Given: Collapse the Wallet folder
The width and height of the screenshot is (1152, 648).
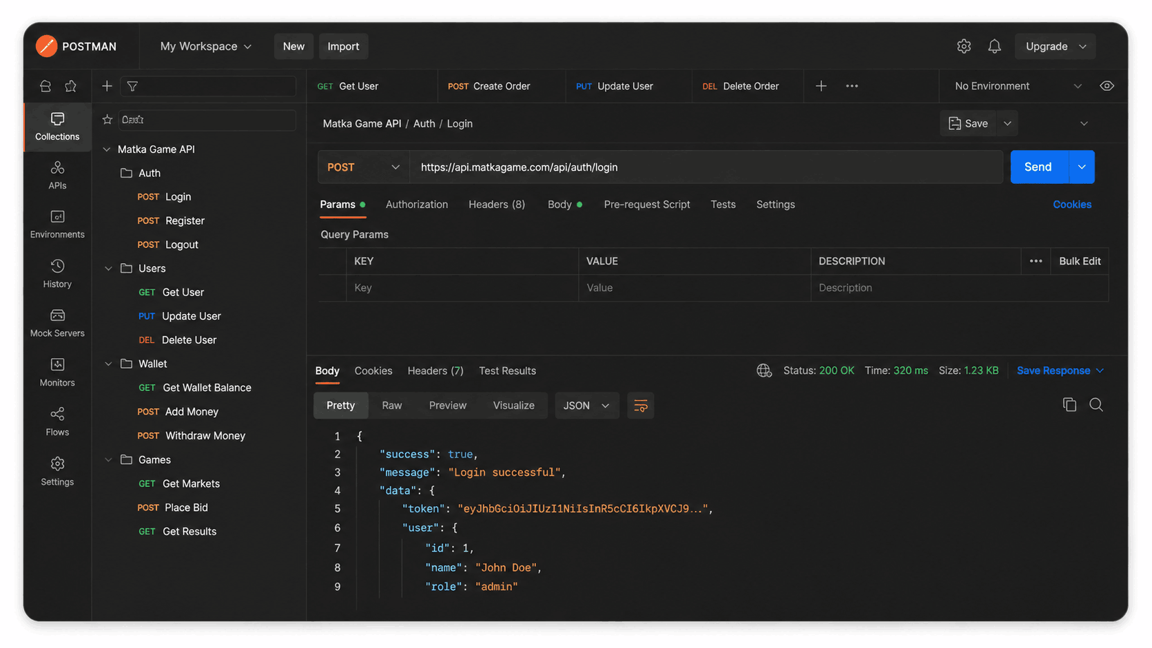Looking at the screenshot, I should pos(108,364).
